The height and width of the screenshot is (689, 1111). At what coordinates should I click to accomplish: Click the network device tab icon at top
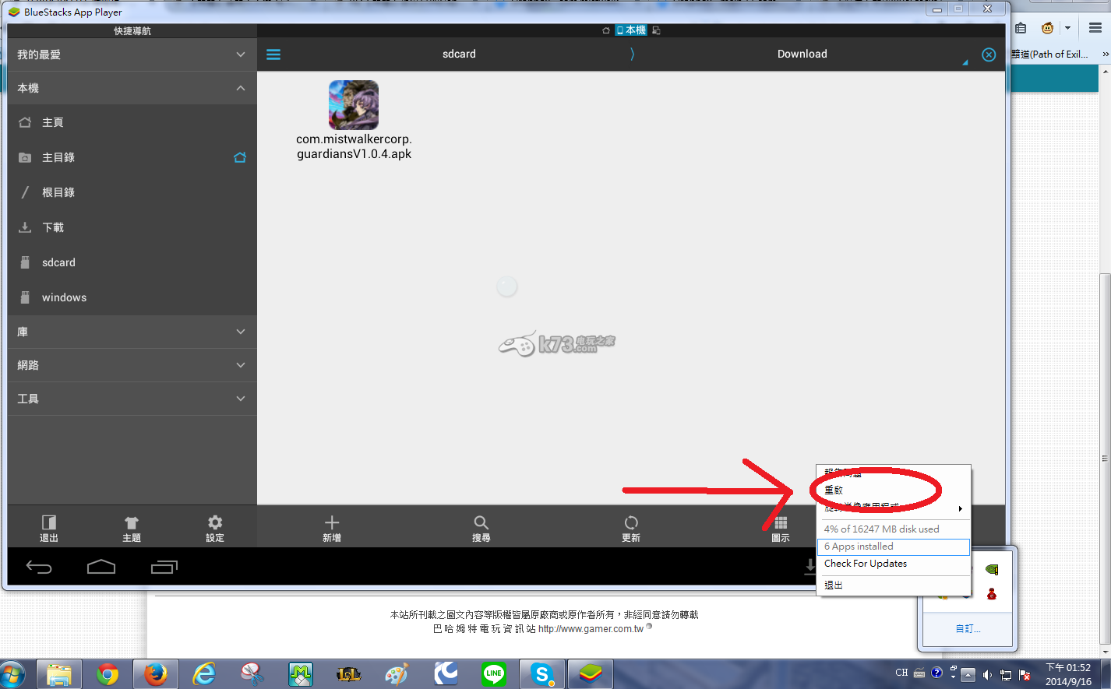[x=656, y=30]
